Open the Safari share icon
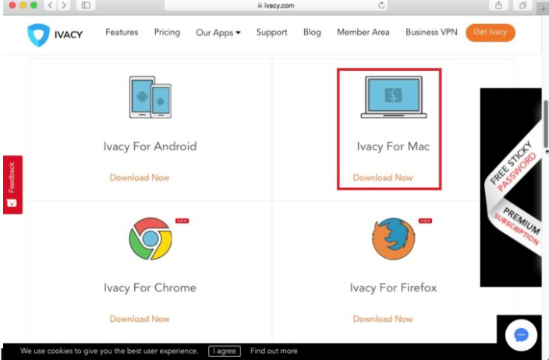The height and width of the screenshot is (360, 549). pyautogui.click(x=498, y=5)
